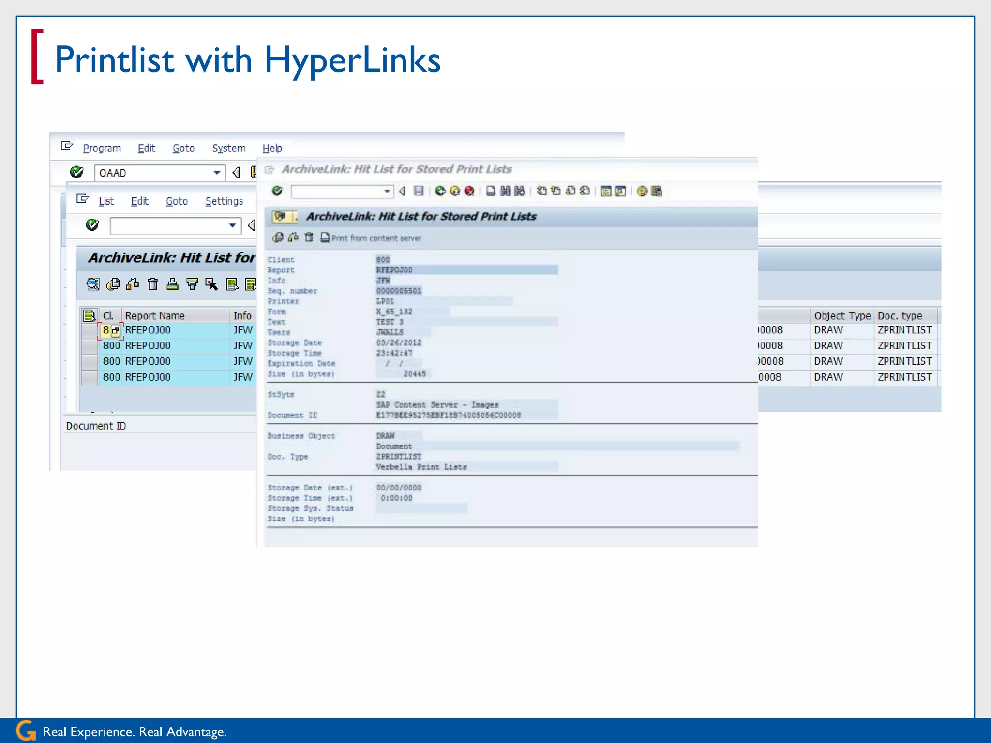This screenshot has width=991, height=743.
Task: Click the Delete trash icon in detail popup
Action: [309, 238]
